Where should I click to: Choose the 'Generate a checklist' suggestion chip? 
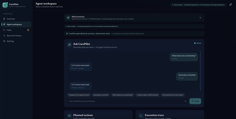tap(101, 95)
